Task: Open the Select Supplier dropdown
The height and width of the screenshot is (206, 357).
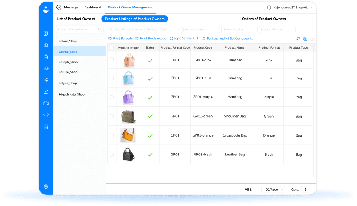Action: point(239,30)
